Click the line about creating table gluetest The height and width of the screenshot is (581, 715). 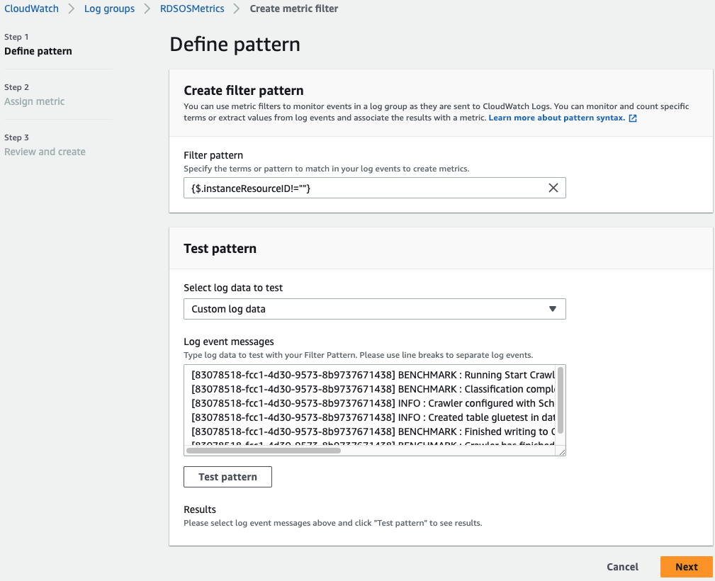point(373,417)
